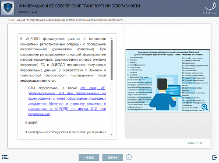Viewport: 219px width, 163px height.
Task: Open the info circle icon
Action: coord(129,157)
